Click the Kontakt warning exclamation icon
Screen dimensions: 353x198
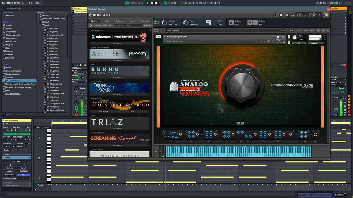click(x=319, y=15)
